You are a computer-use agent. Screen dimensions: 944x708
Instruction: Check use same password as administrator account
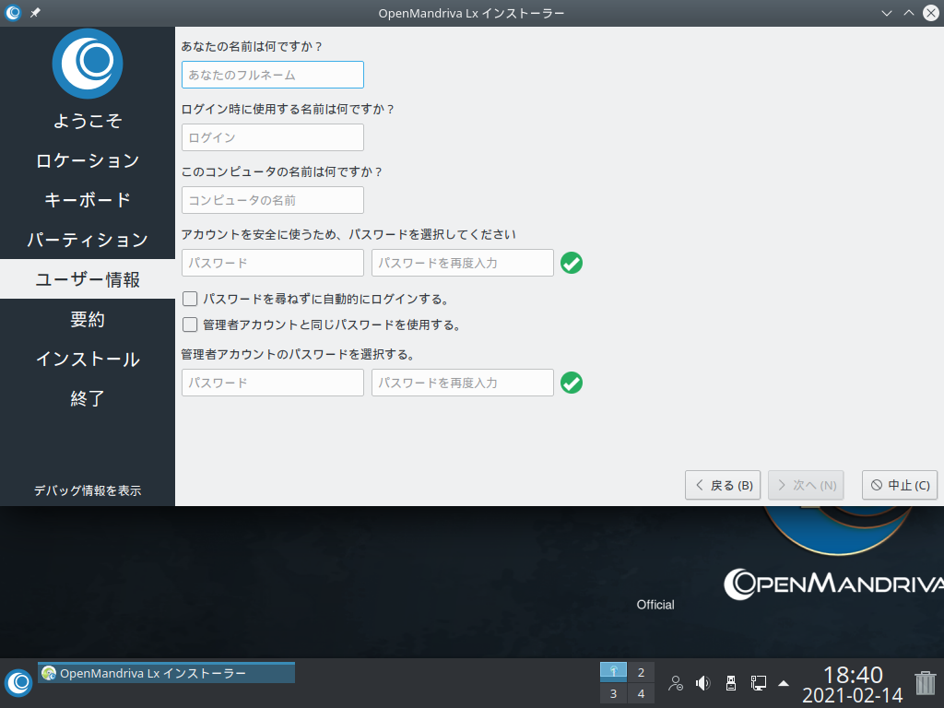pyautogui.click(x=190, y=324)
